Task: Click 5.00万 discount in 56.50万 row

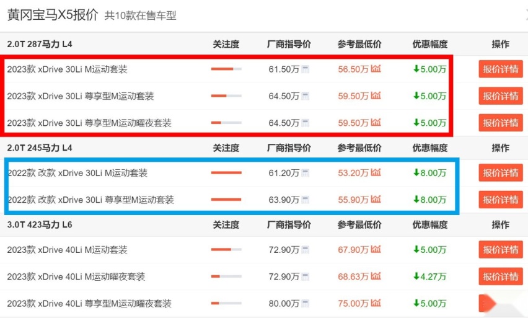Action: (x=429, y=69)
